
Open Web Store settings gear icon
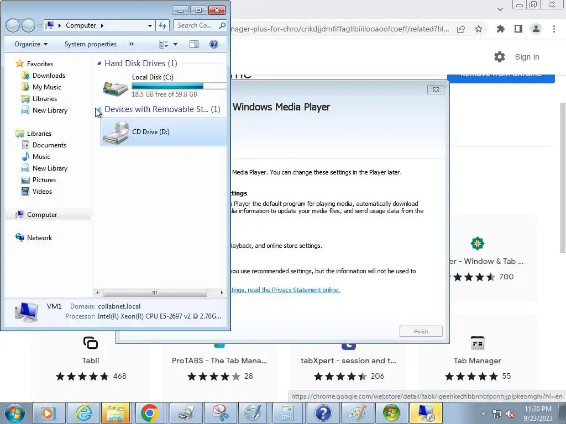coord(500,57)
